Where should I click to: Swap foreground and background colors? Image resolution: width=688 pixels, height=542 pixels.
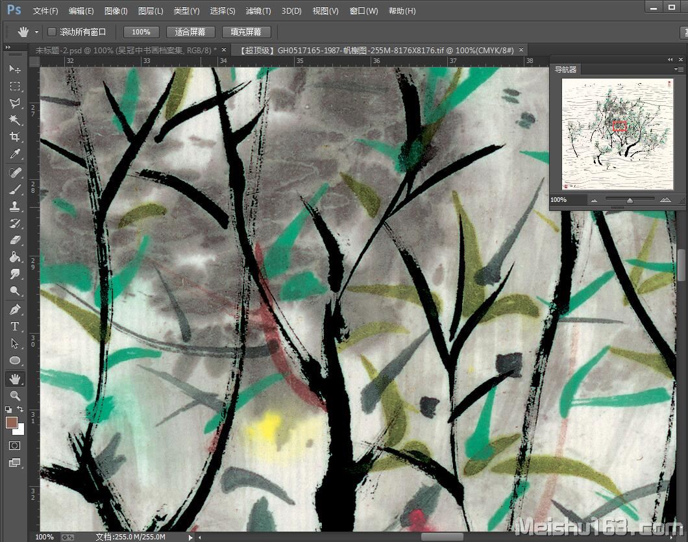point(20,409)
